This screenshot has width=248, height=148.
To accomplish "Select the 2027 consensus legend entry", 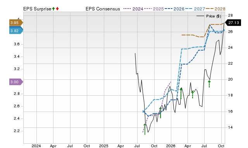I will click(195, 9).
